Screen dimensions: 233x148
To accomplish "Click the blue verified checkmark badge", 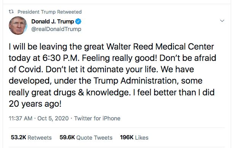I will (x=78, y=22).
